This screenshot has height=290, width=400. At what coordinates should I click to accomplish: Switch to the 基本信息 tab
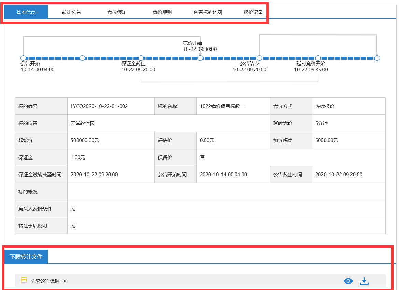coord(26,13)
